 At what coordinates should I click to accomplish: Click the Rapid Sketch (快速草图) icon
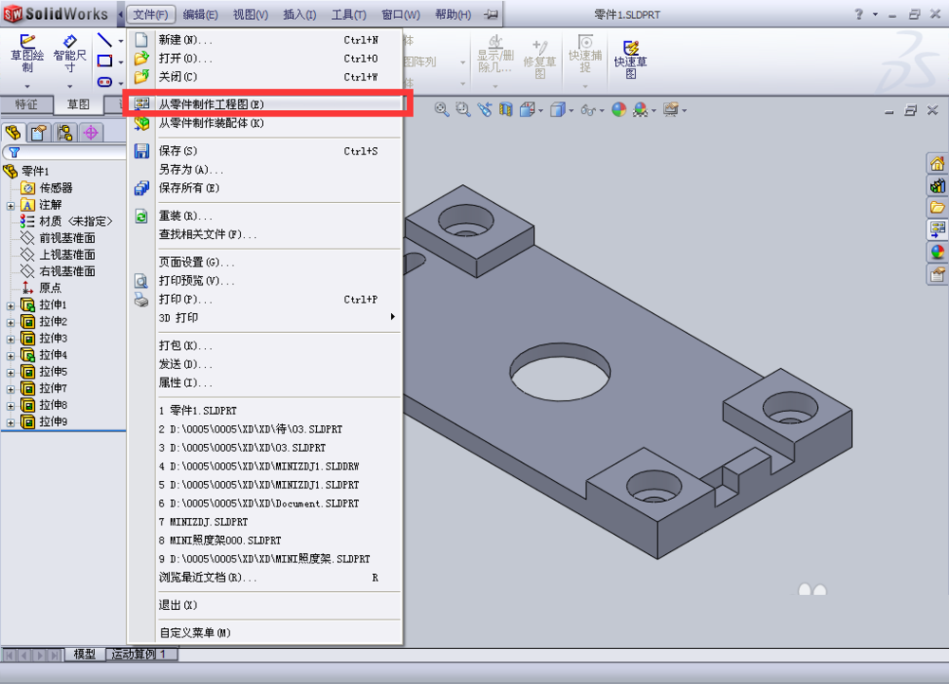tap(631, 59)
